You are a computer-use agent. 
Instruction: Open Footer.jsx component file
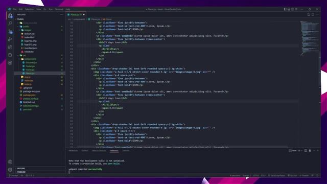[x=30, y=66]
